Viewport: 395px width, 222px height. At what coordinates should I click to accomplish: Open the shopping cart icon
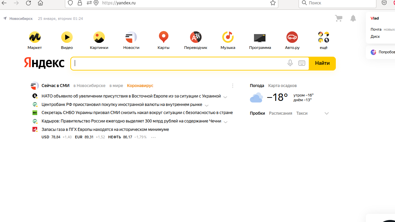[339, 18]
